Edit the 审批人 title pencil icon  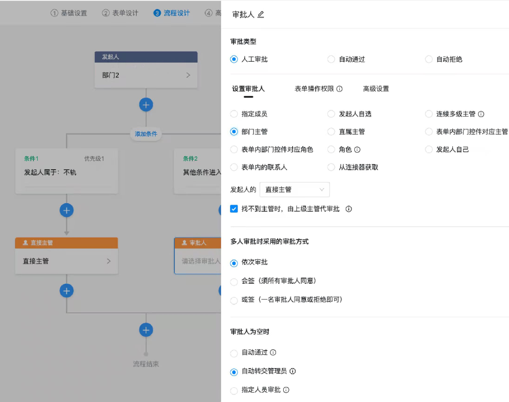coord(261,15)
